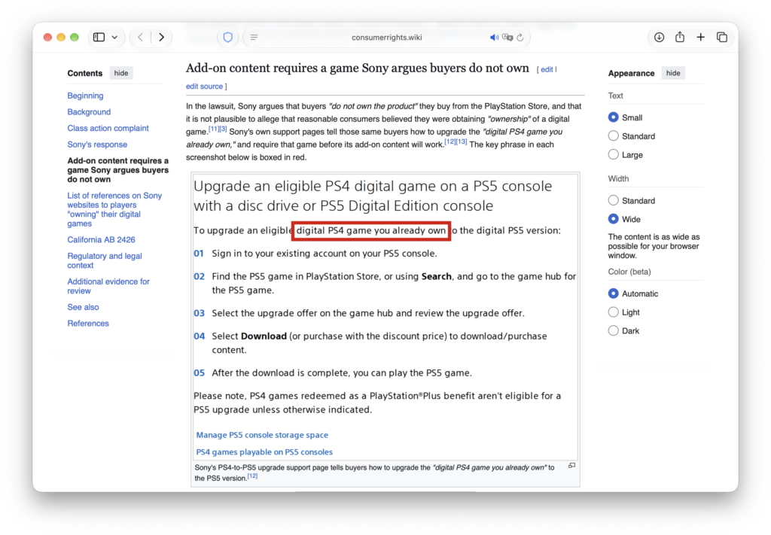Enlarge the PS4 upgrade screenshot thumbnail icon

click(571, 465)
